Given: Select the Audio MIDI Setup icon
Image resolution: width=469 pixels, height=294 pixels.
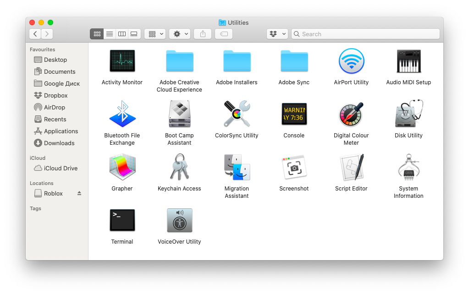Looking at the screenshot, I should pos(408,61).
